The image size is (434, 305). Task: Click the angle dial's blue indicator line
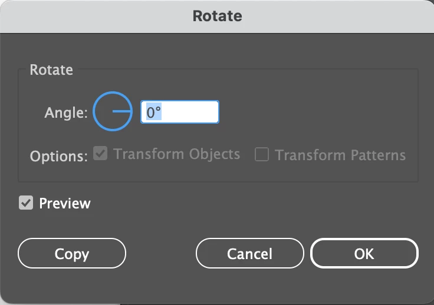(x=121, y=111)
